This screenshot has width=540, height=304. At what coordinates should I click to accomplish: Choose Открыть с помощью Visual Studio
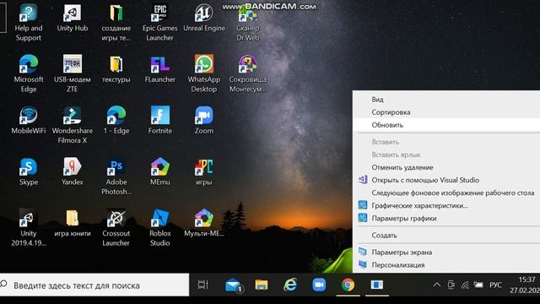446,180
